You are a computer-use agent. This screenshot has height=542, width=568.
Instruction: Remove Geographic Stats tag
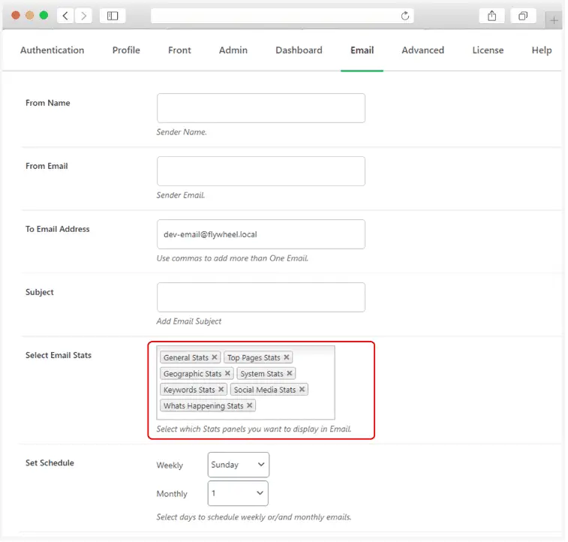[x=227, y=373]
